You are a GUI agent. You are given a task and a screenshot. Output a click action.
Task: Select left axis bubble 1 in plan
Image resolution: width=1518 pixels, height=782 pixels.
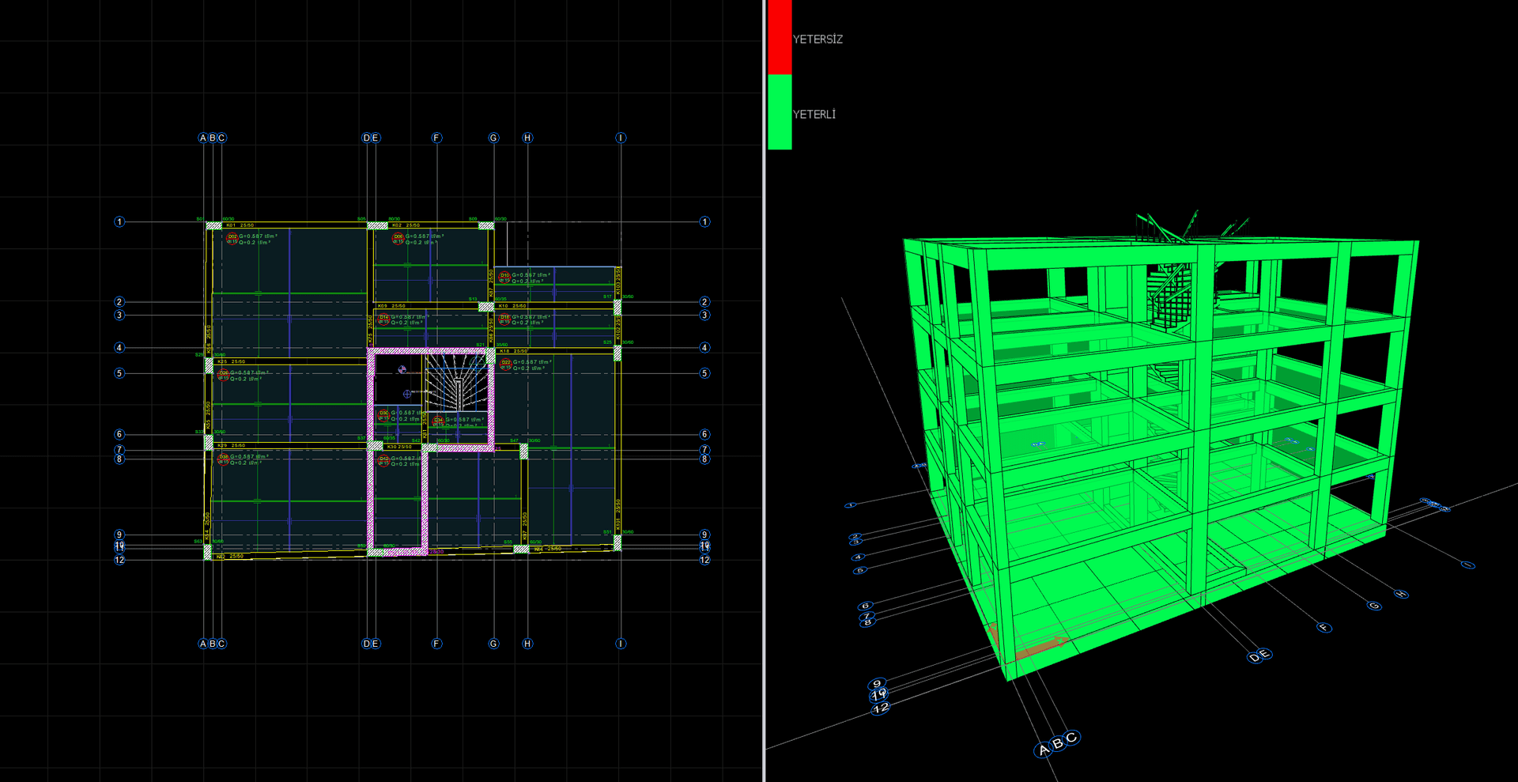coord(119,222)
